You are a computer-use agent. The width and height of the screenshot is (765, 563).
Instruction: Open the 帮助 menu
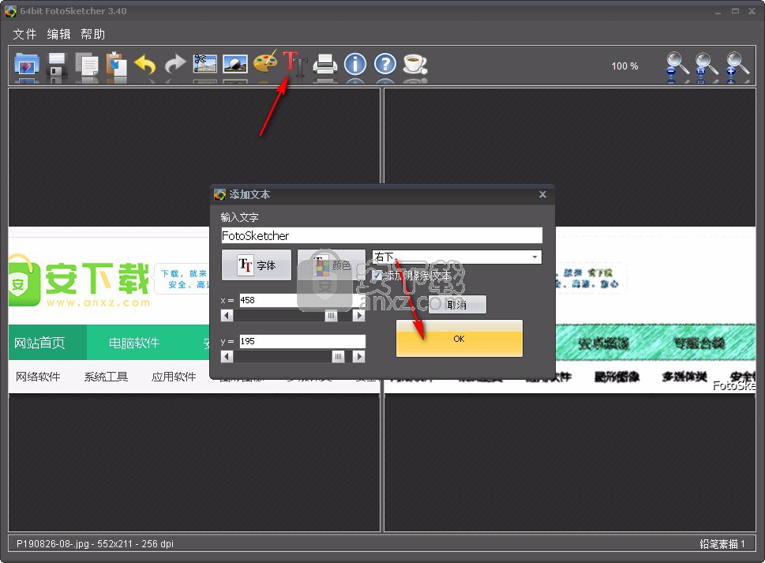(92, 34)
